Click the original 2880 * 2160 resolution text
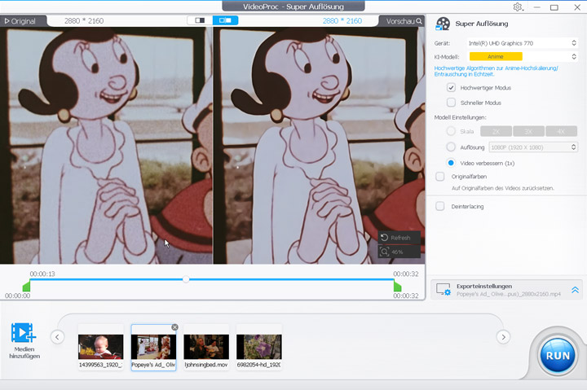Screen dimensions: 587x390 [x=84, y=21]
